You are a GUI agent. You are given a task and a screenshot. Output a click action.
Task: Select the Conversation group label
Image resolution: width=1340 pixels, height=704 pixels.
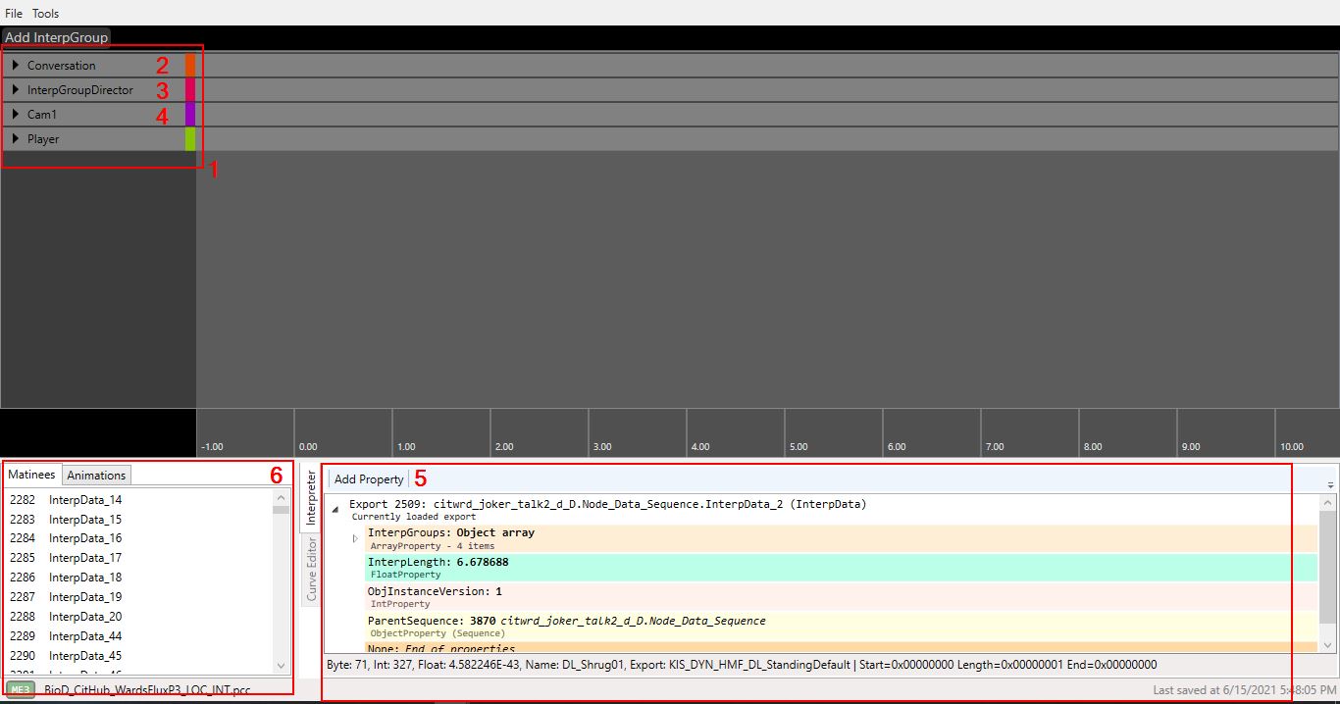tap(62, 66)
